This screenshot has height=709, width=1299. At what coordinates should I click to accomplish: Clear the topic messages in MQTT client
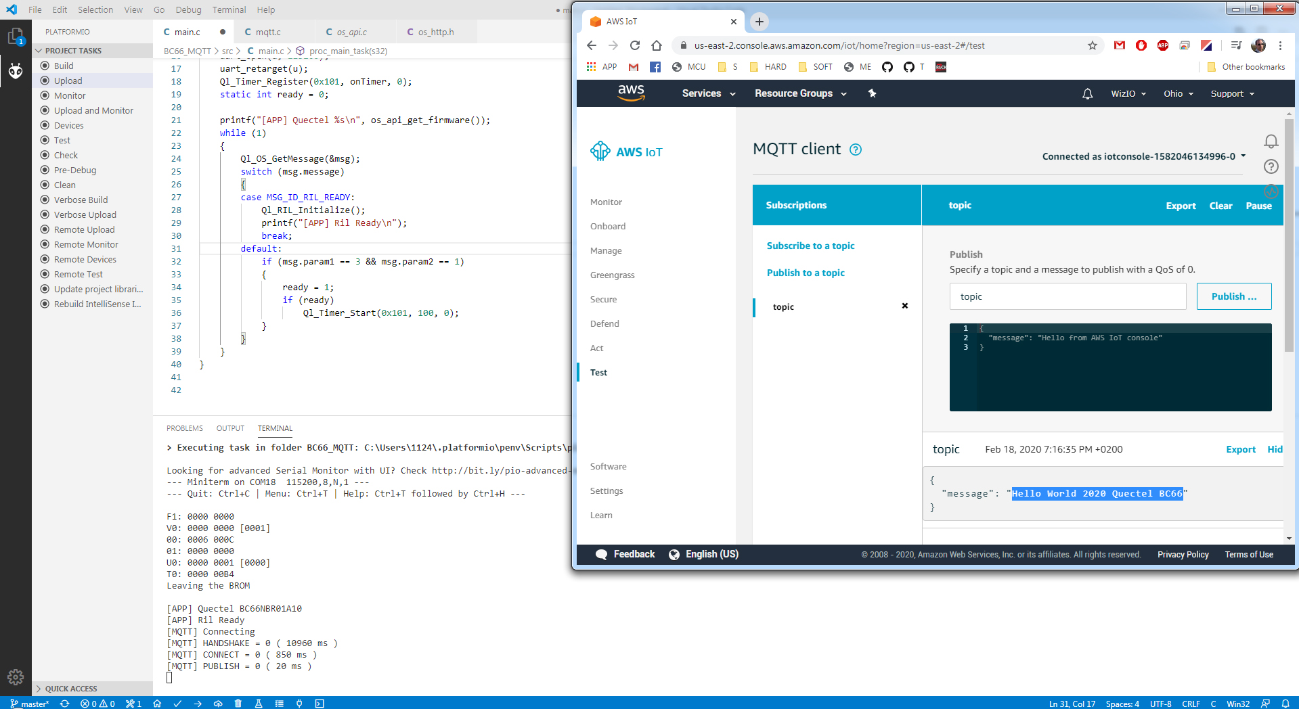tap(1221, 206)
